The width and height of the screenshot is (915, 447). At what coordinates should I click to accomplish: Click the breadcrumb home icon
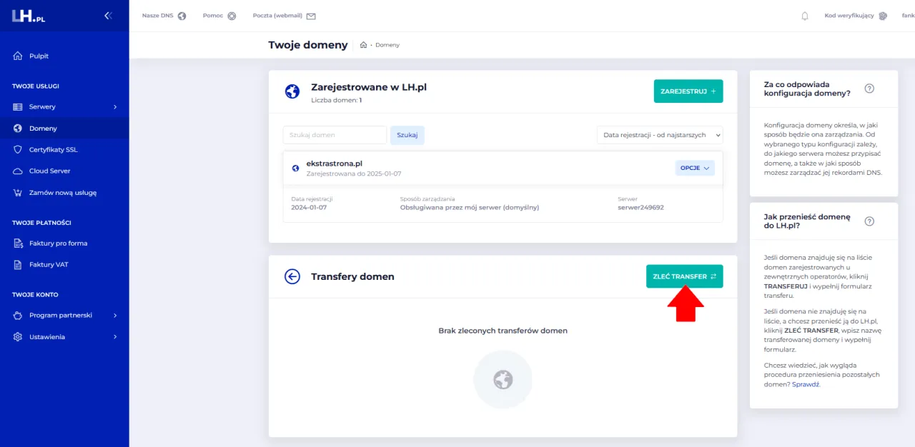pyautogui.click(x=363, y=45)
